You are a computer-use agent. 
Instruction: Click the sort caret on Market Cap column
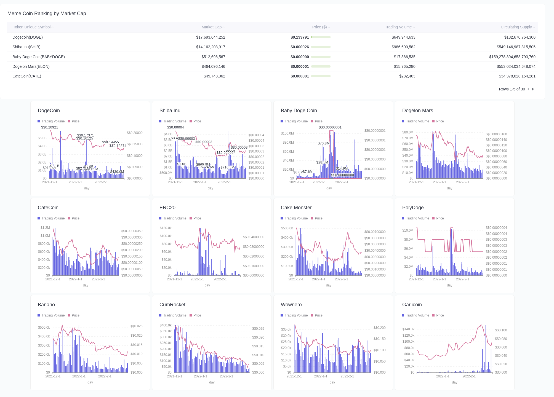click(224, 27)
